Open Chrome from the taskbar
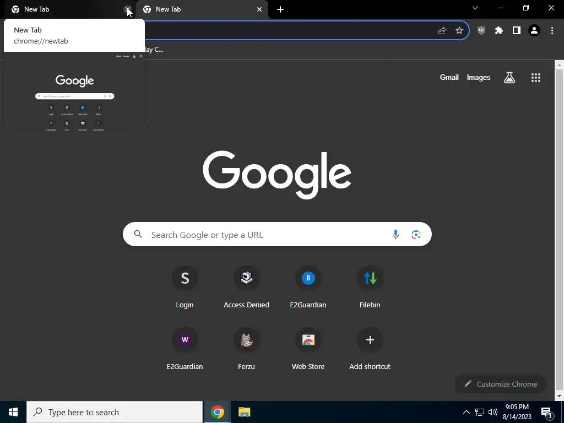 pyautogui.click(x=217, y=412)
